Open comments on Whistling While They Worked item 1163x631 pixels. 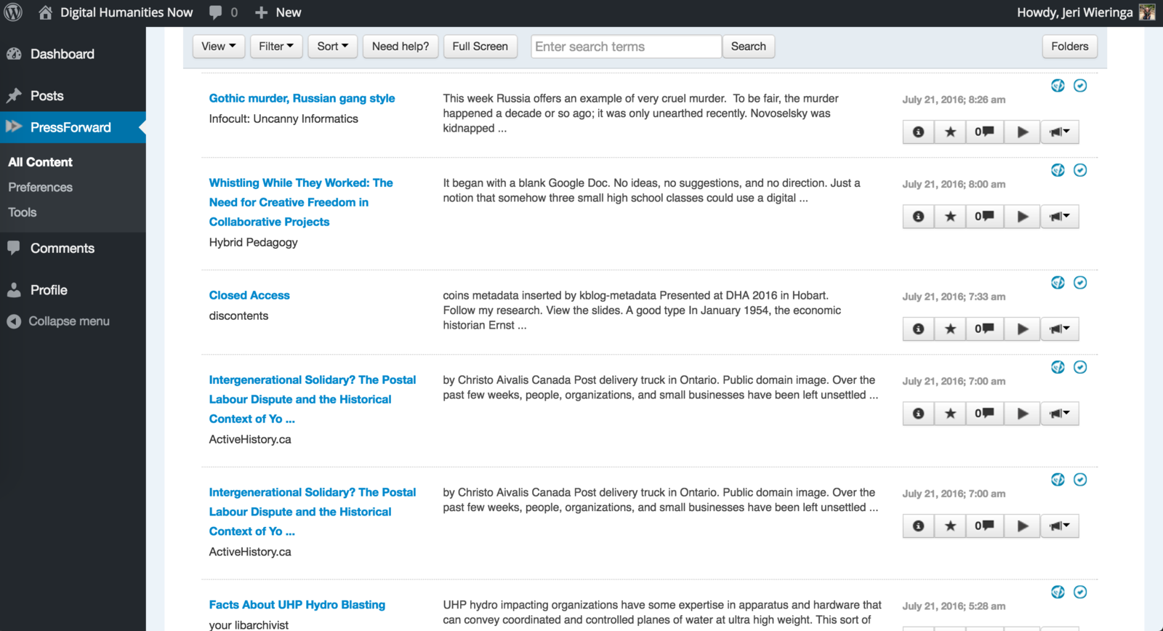[x=984, y=216]
